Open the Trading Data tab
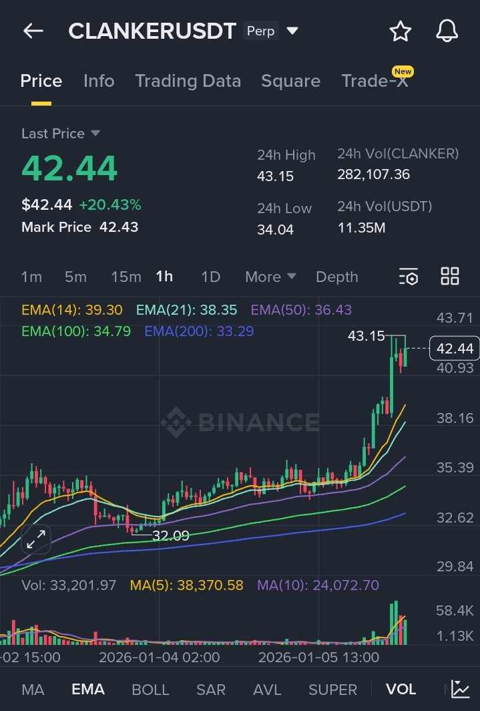 click(188, 81)
